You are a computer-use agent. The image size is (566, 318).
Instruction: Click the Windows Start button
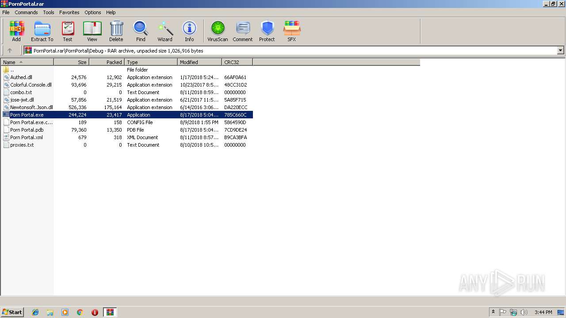[x=12, y=312]
